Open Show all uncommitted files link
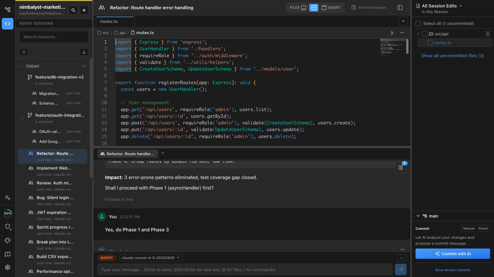 [453, 56]
